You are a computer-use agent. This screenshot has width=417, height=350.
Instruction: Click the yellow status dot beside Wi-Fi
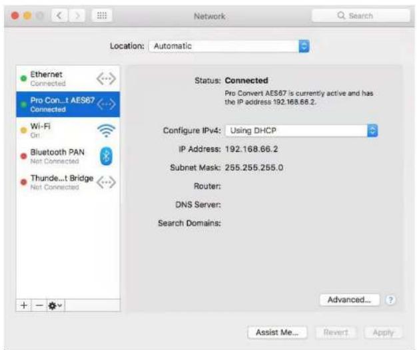24,130
